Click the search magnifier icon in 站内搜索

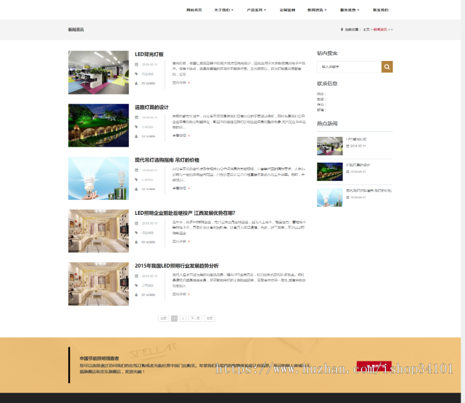(386, 67)
